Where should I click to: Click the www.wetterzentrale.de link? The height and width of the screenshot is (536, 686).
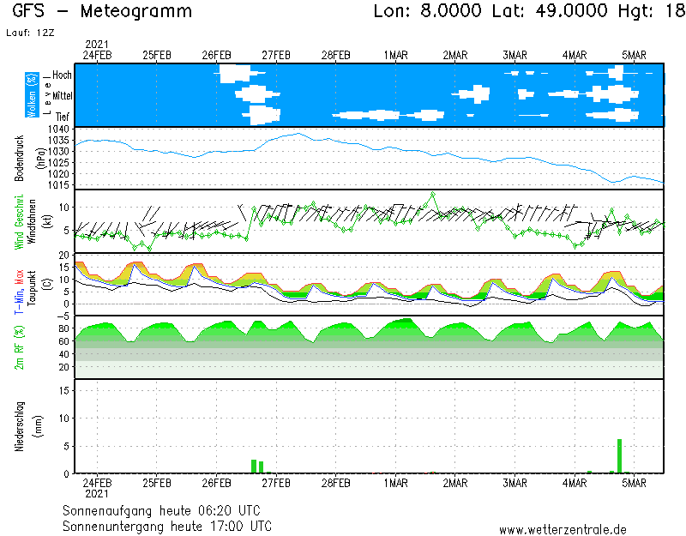(x=563, y=529)
